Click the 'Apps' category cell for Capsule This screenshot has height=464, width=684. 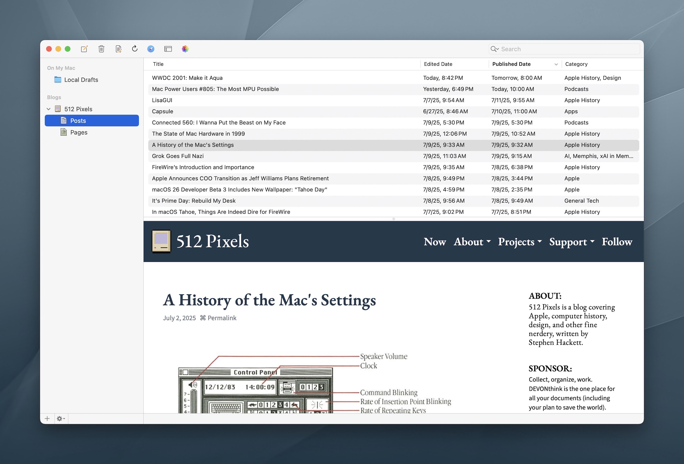point(571,112)
